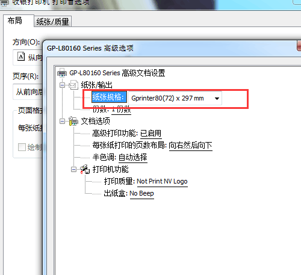Image resolution: width=301 pixels, height=275 pixels.
Task: Click the 已启用 value for 高级打印功能
Action: pos(151,134)
